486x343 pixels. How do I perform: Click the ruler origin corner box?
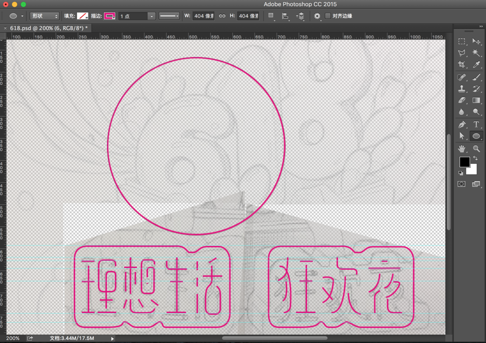coord(3,36)
